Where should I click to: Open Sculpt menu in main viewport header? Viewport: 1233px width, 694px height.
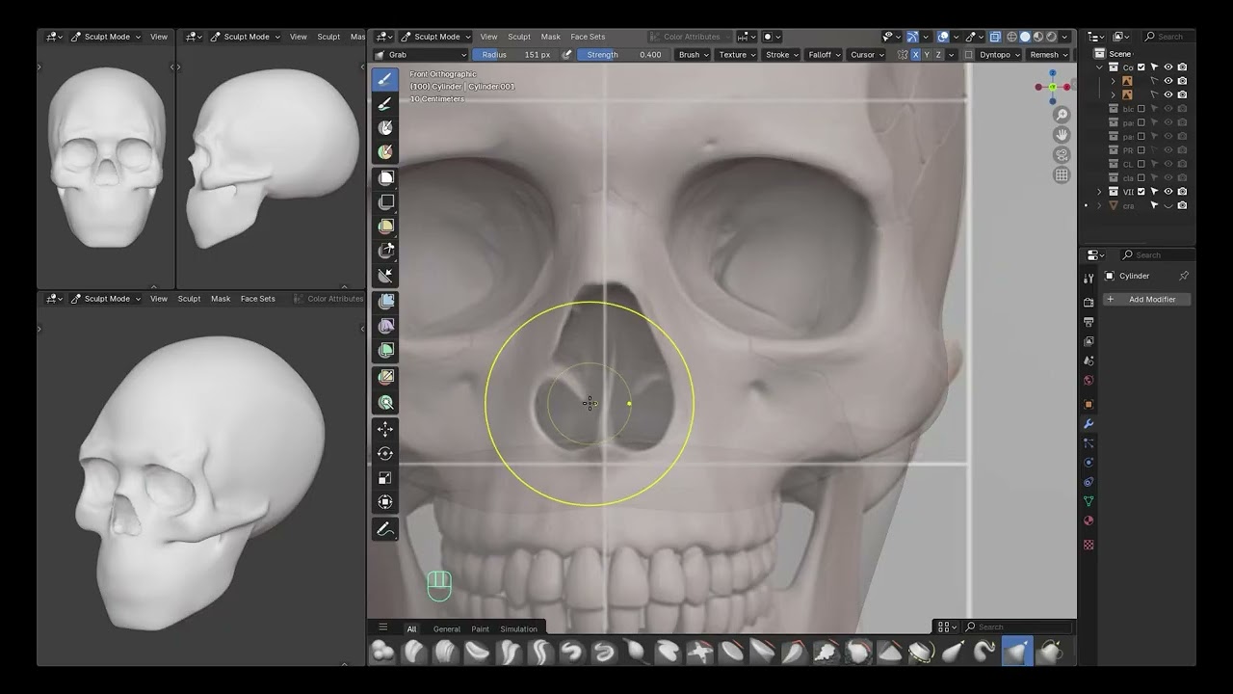(519, 37)
